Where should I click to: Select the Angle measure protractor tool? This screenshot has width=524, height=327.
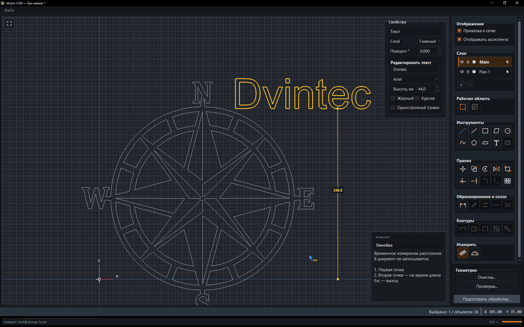[475, 253]
